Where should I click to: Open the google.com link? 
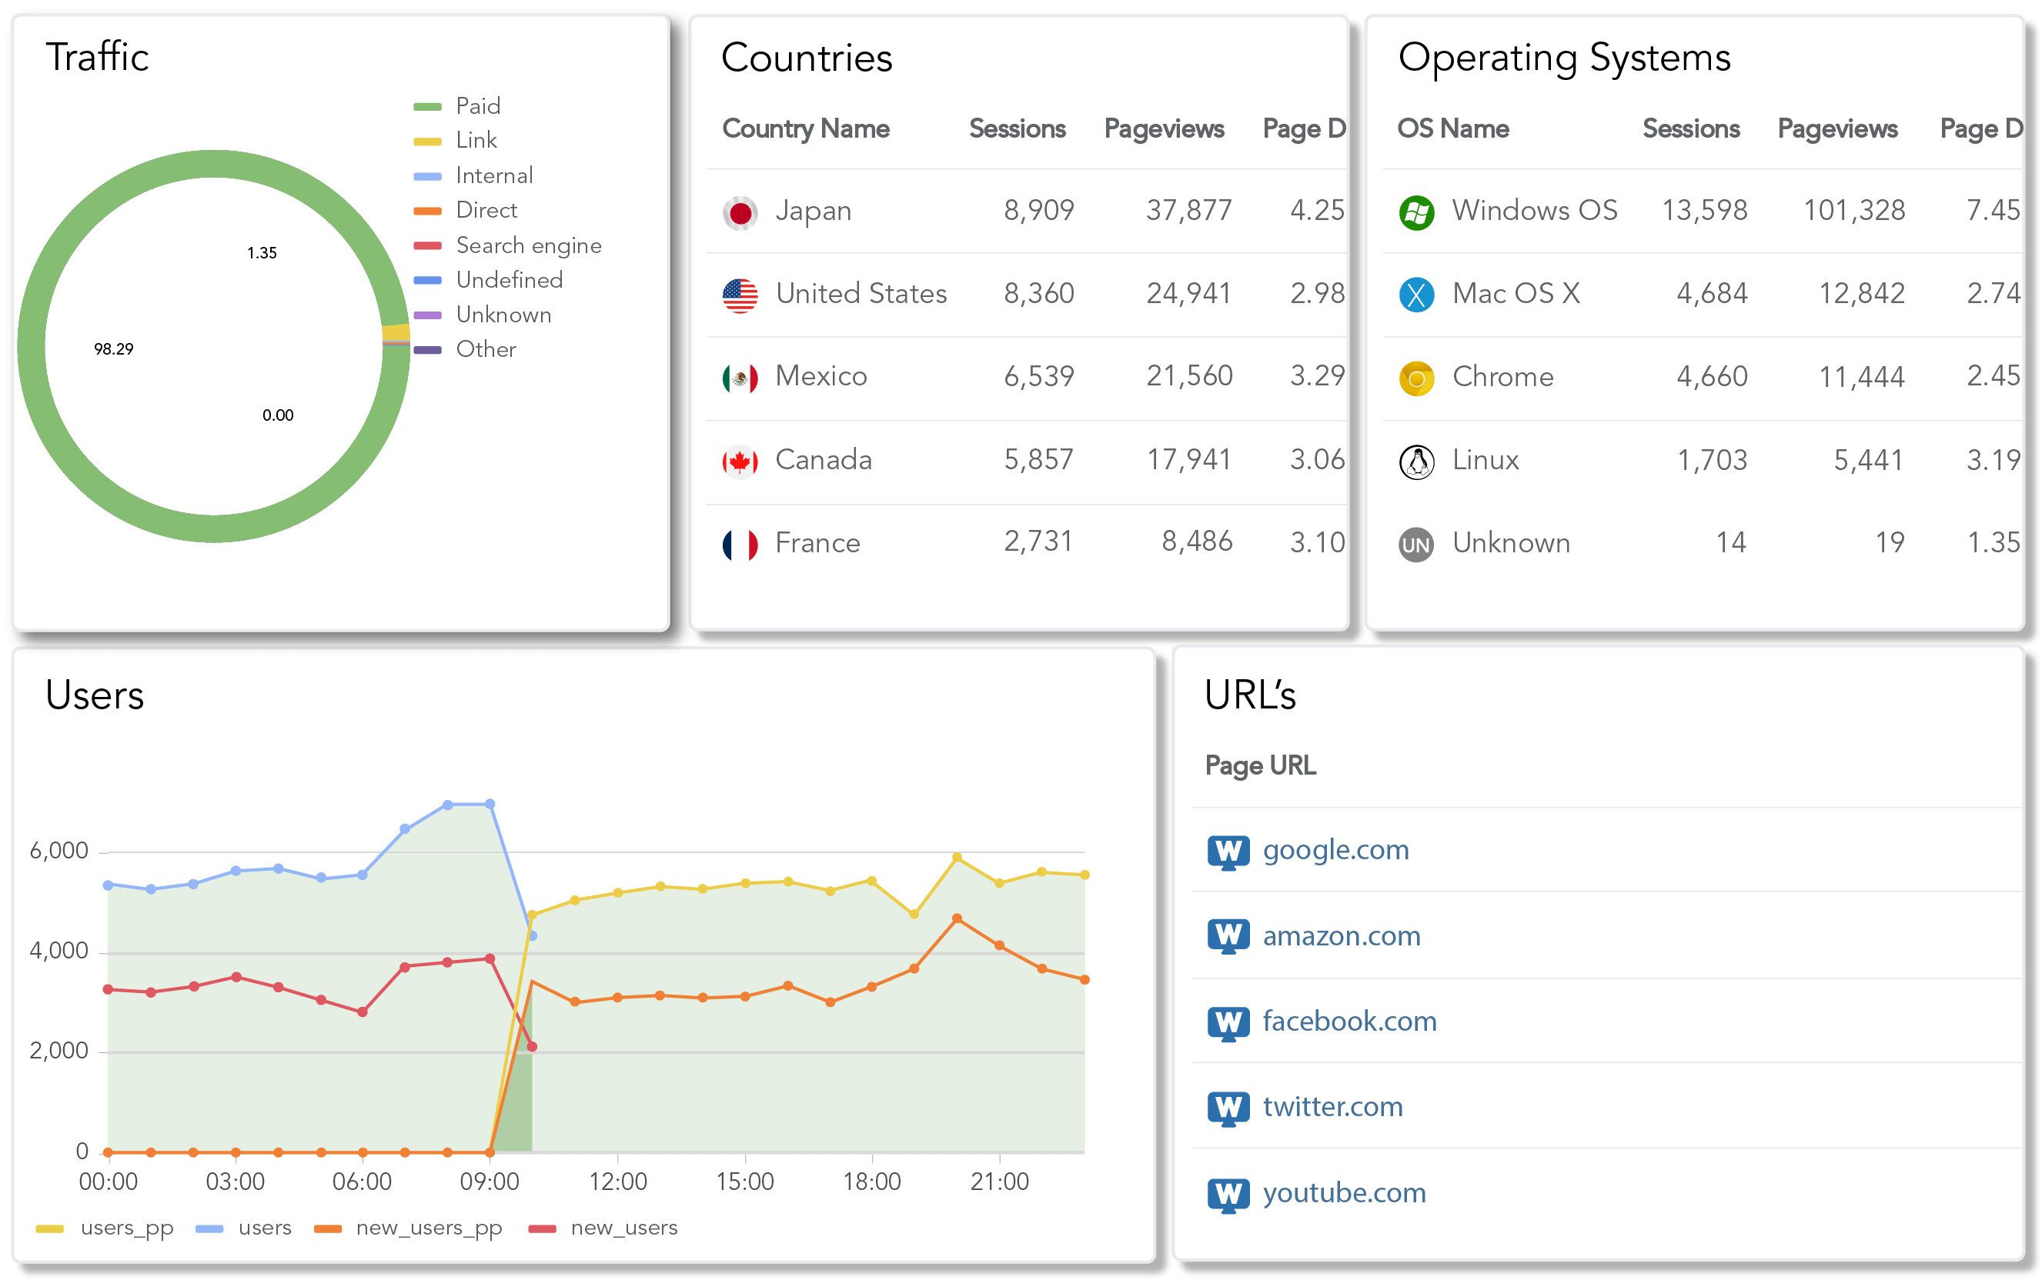pos(1335,850)
